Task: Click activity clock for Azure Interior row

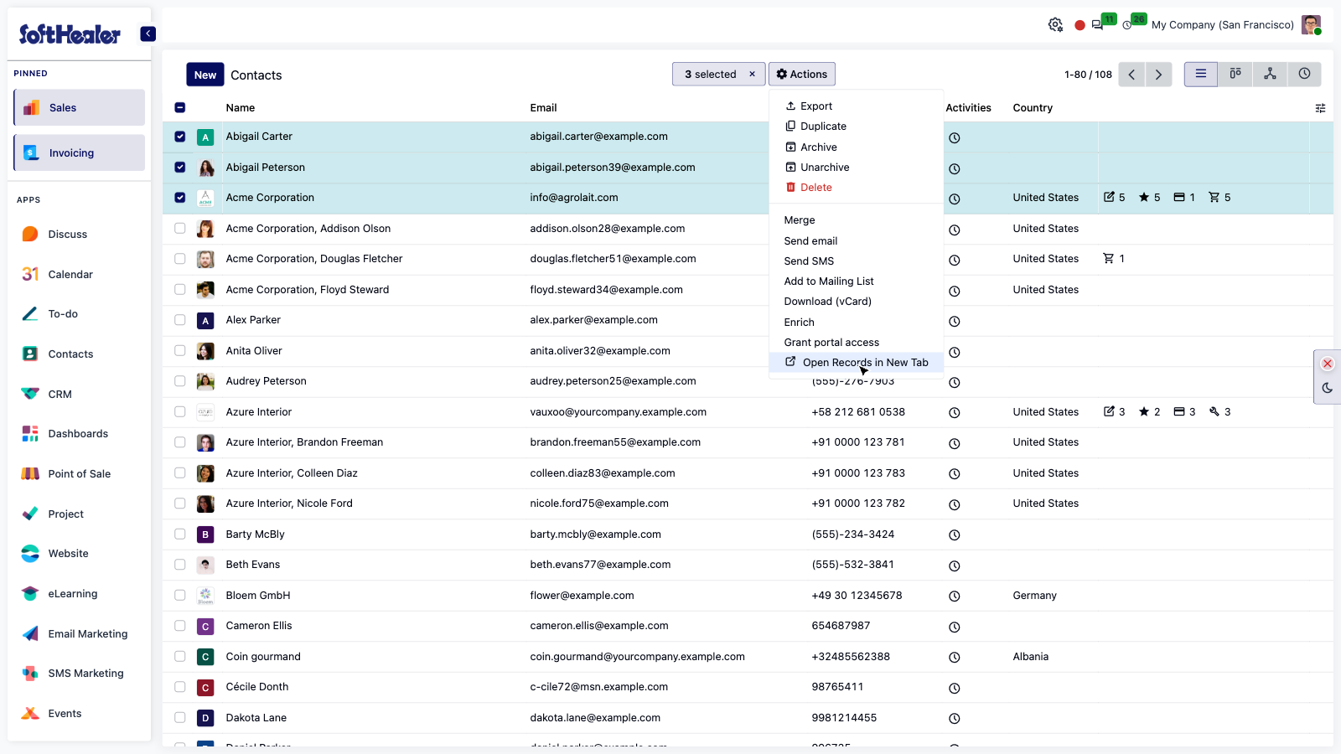Action: coord(954,413)
